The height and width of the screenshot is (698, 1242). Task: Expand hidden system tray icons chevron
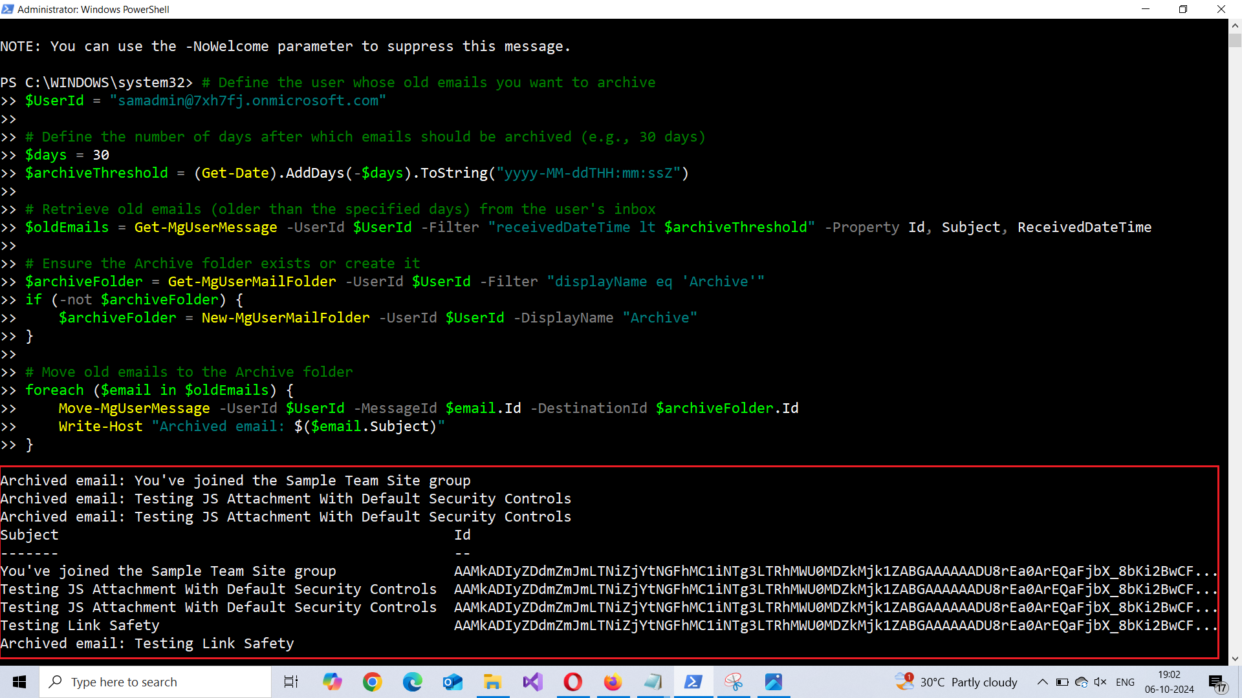(x=1042, y=682)
